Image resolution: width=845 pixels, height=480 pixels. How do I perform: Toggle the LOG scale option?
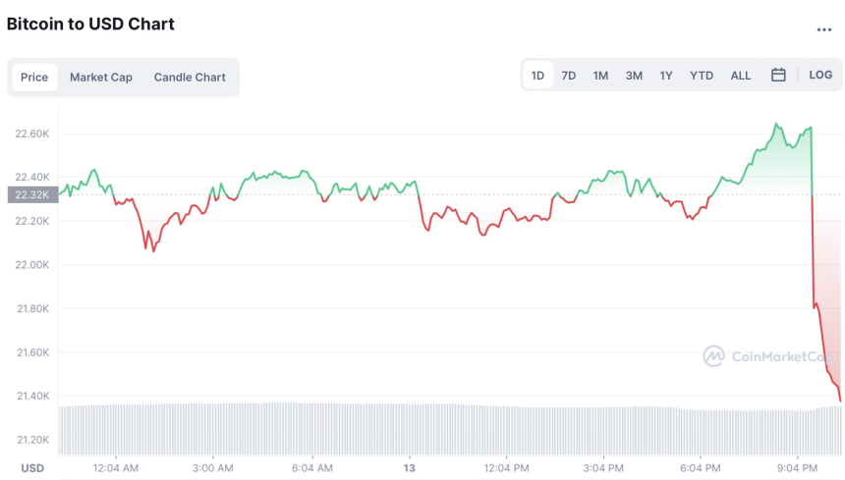pyautogui.click(x=820, y=76)
